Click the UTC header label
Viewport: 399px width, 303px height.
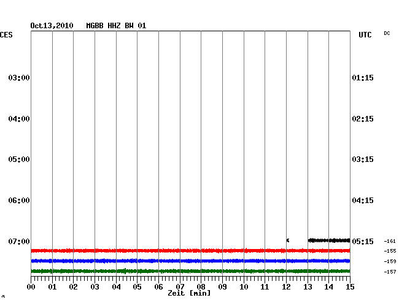(x=365, y=35)
